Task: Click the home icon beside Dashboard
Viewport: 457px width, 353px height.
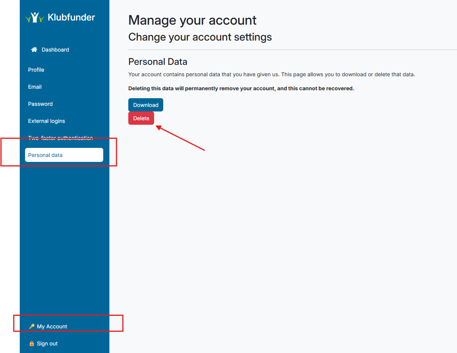Action: coord(34,49)
